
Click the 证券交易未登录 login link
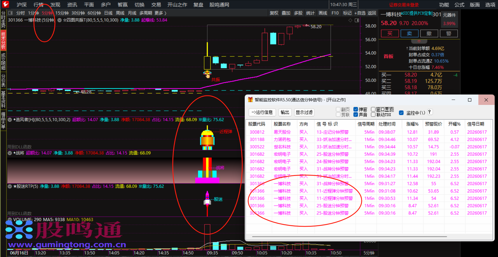tap(404, 5)
